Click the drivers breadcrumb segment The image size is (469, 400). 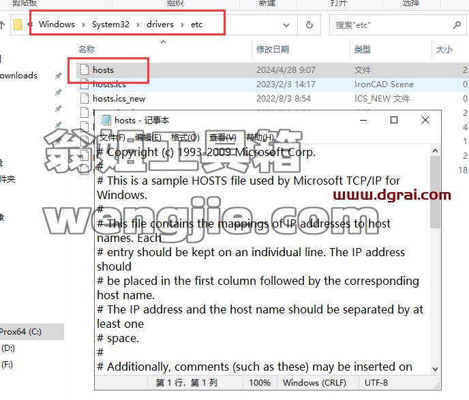click(160, 25)
